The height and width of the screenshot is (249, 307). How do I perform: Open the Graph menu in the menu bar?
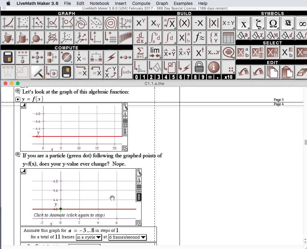click(162, 3)
